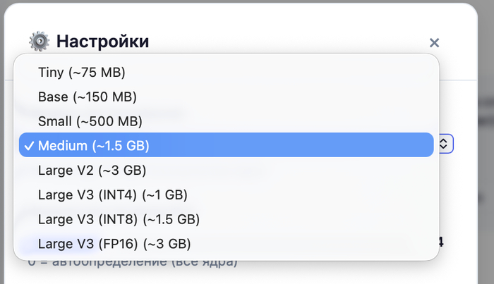Click the checkmark next to Medium

28,145
